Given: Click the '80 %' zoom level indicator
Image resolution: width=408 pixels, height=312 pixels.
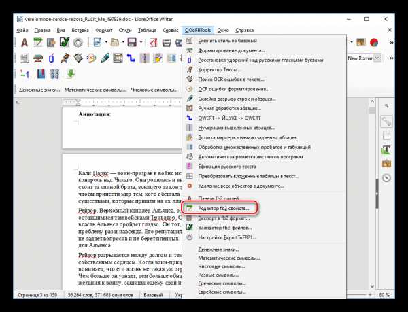Looking at the screenshot, I should pyautogui.click(x=384, y=295).
